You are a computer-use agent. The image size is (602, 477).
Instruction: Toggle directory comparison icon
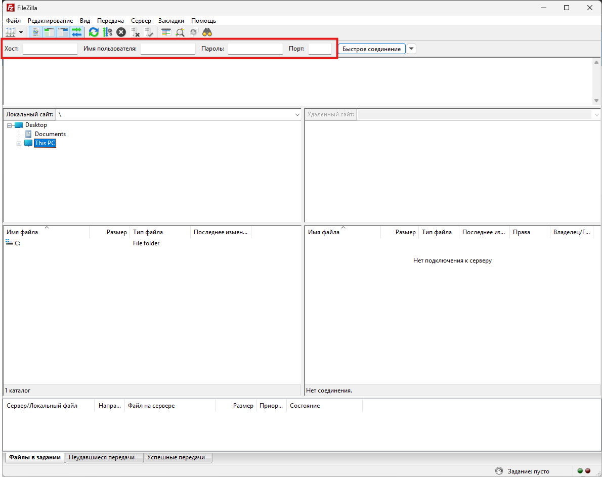180,32
